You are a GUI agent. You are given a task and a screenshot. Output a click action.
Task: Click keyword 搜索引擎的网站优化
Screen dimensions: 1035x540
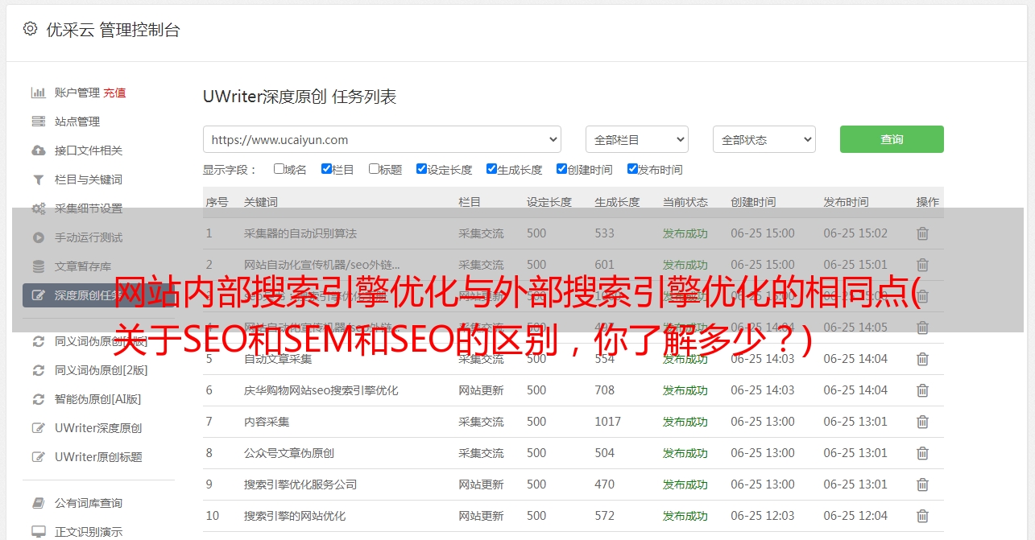(x=295, y=516)
